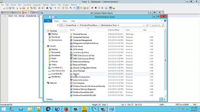This screenshot has height=112, width=200.
Task: Open breadcrumb arrow after Control Panel
Action: [x=78, y=25]
